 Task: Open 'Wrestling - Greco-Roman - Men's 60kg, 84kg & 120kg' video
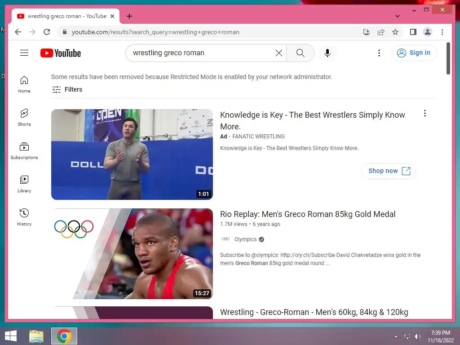pos(314,312)
